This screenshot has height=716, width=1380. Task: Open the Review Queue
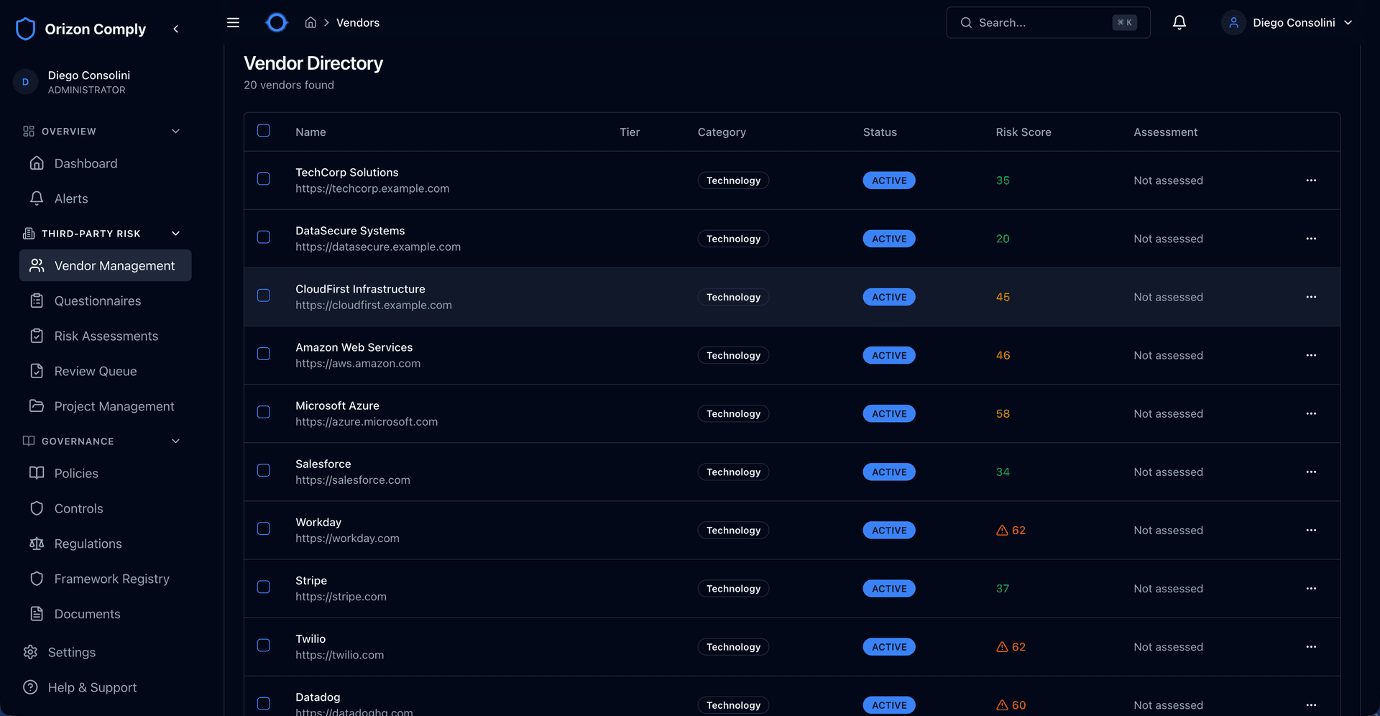point(96,371)
